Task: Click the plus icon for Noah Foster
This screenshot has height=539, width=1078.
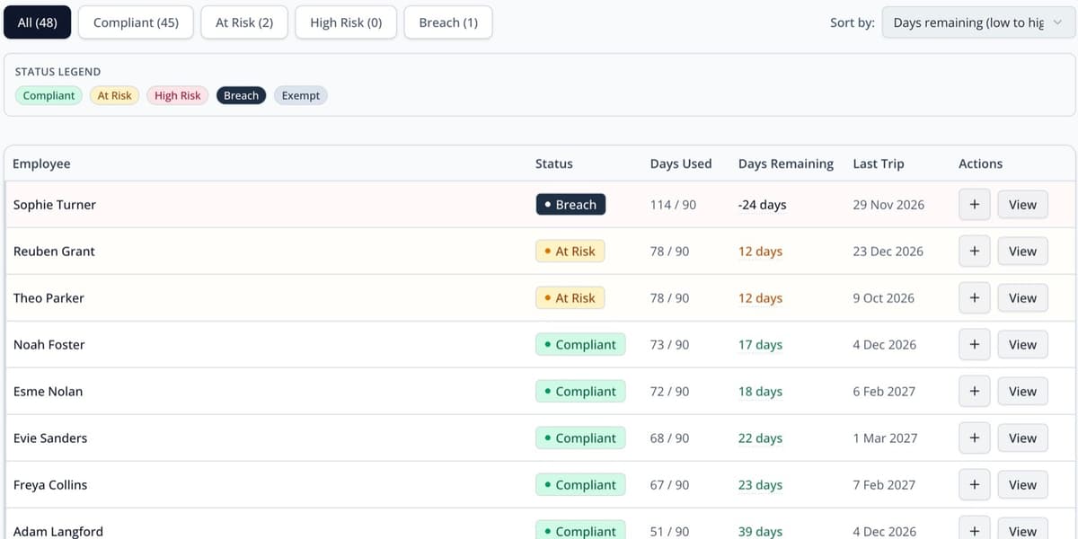Action: (975, 345)
